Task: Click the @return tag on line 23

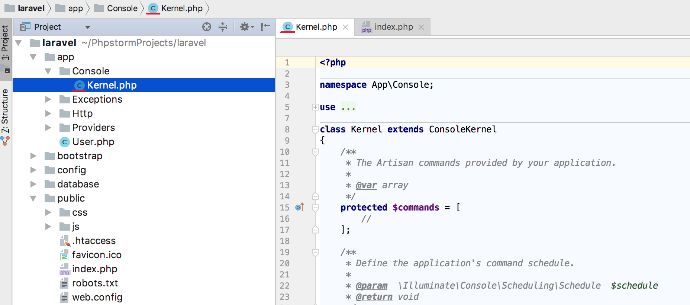Action: (374, 297)
